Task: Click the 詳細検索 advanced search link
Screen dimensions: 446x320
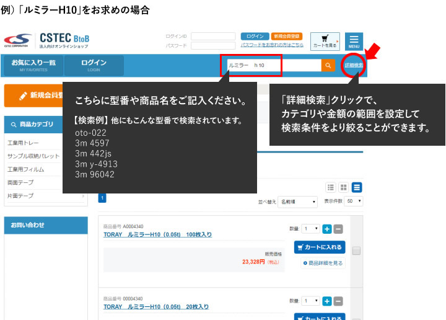Action: [354, 66]
